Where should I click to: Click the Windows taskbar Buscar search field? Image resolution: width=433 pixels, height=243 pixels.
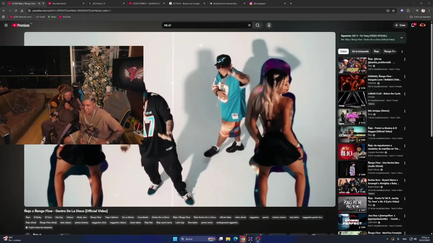click(198, 239)
